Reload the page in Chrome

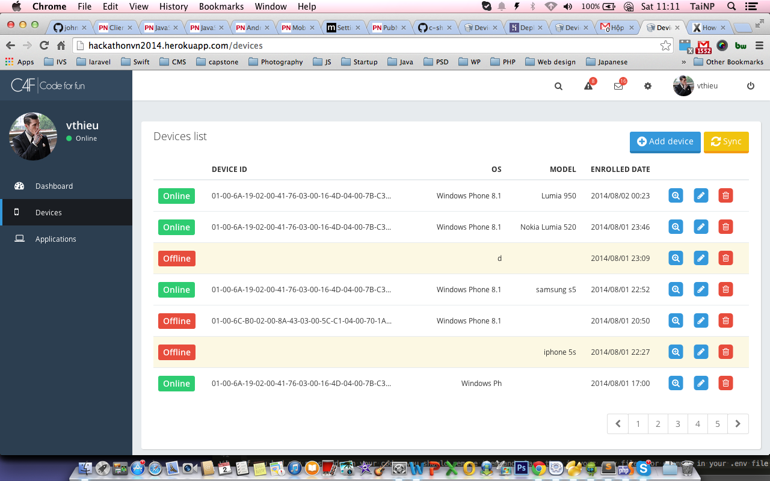pos(44,46)
